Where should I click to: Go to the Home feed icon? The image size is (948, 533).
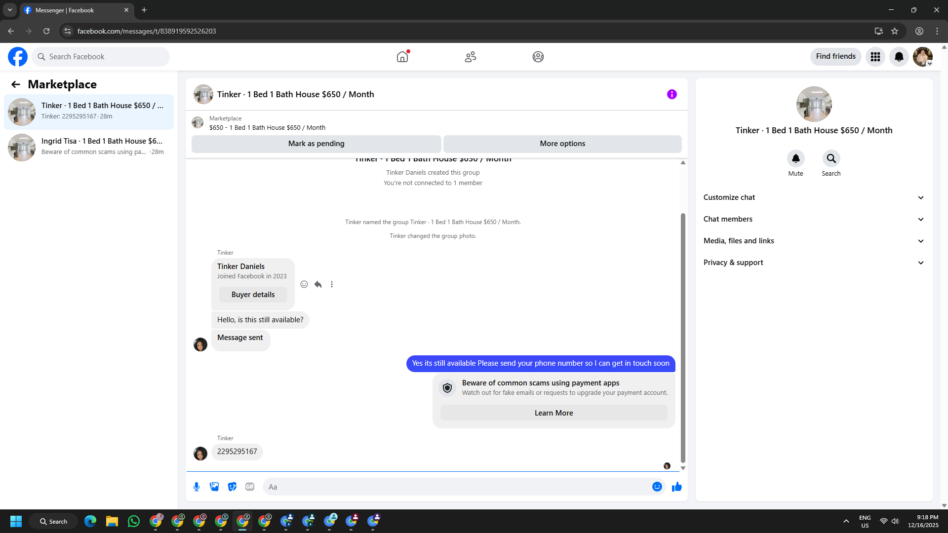tap(402, 57)
